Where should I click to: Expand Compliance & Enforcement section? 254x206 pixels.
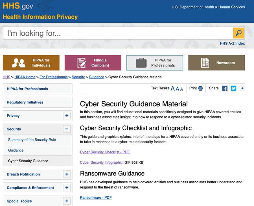point(67,188)
